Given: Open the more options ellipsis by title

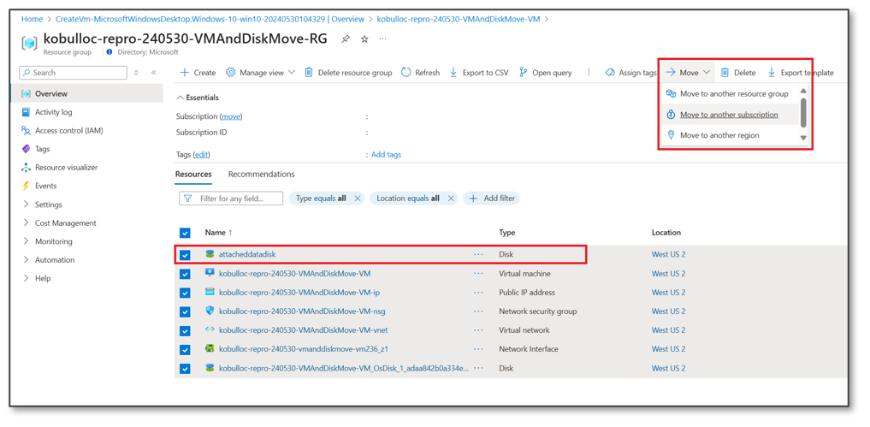Looking at the screenshot, I should click(383, 39).
